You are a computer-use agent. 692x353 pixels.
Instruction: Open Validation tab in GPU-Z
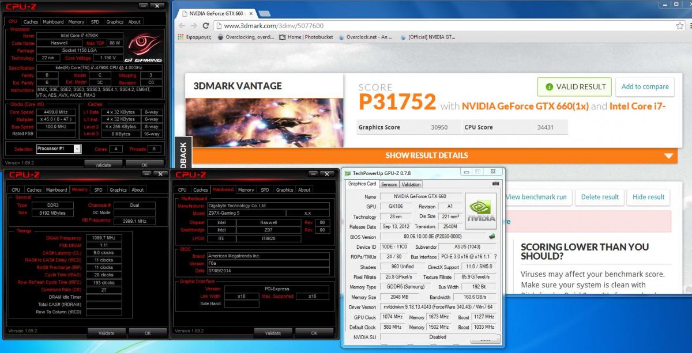(x=411, y=184)
